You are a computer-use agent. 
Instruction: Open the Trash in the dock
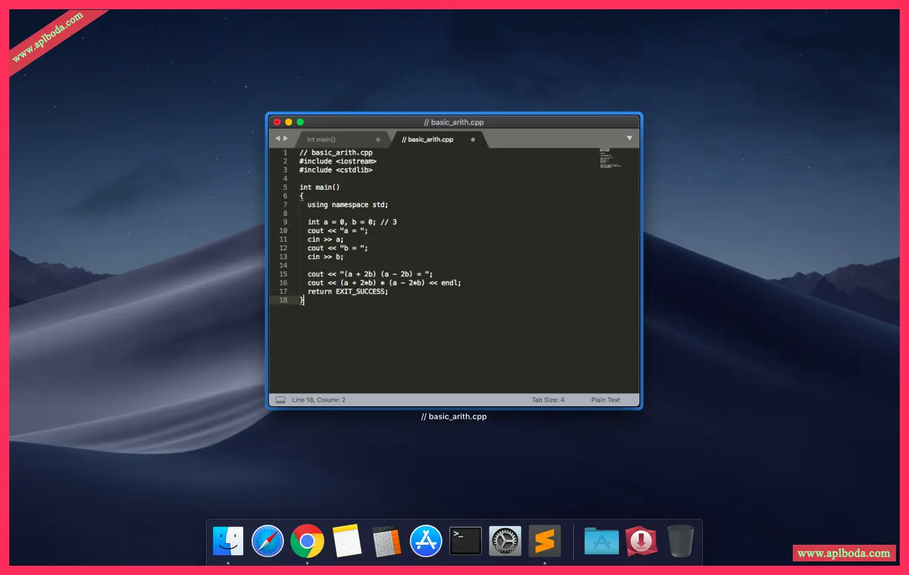[681, 541]
